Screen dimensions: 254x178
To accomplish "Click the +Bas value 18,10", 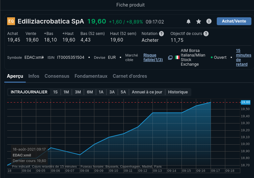I will pos(50,40).
